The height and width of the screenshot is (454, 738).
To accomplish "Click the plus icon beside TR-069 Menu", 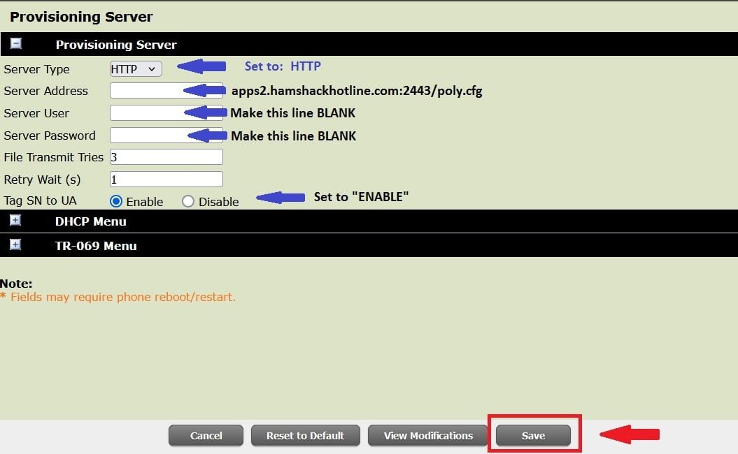I will pos(16,245).
